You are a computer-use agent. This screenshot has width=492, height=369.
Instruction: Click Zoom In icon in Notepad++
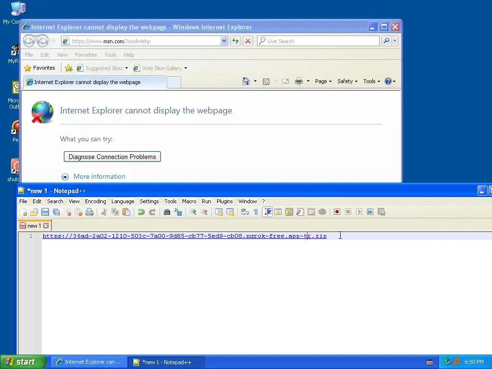tap(193, 212)
